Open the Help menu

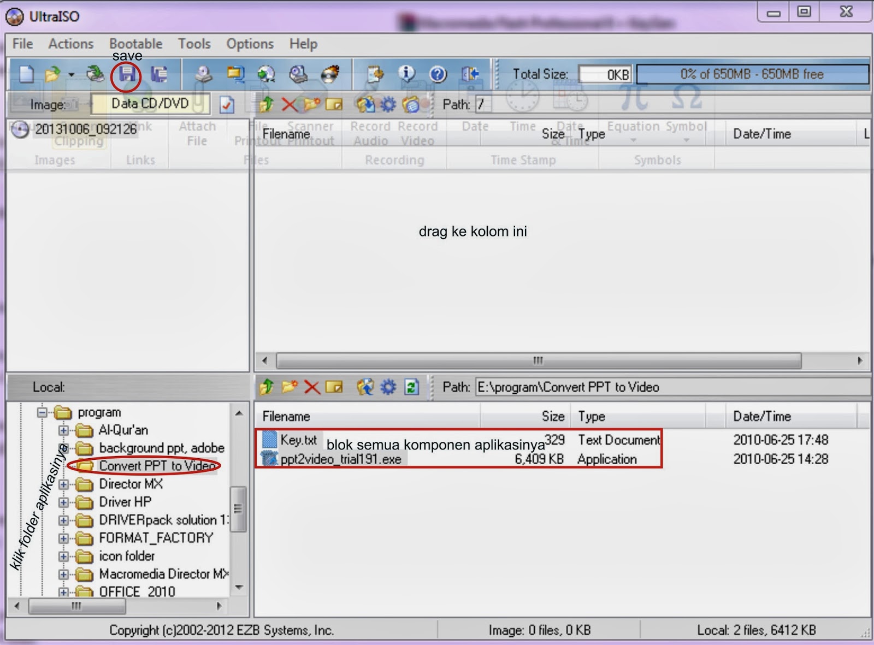pyautogui.click(x=303, y=44)
